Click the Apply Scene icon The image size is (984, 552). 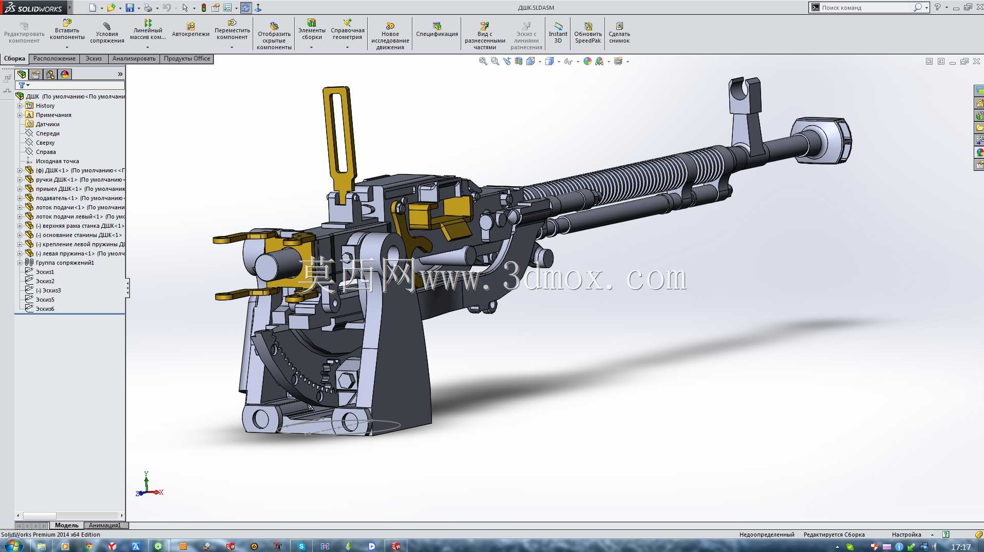(599, 61)
